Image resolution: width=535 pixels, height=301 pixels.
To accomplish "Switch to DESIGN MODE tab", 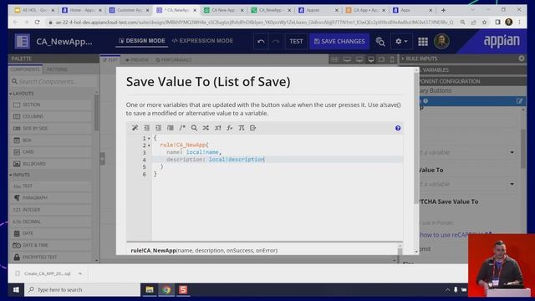I will (142, 41).
